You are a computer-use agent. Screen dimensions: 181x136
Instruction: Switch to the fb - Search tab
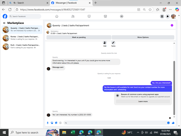[x=29, y=3]
